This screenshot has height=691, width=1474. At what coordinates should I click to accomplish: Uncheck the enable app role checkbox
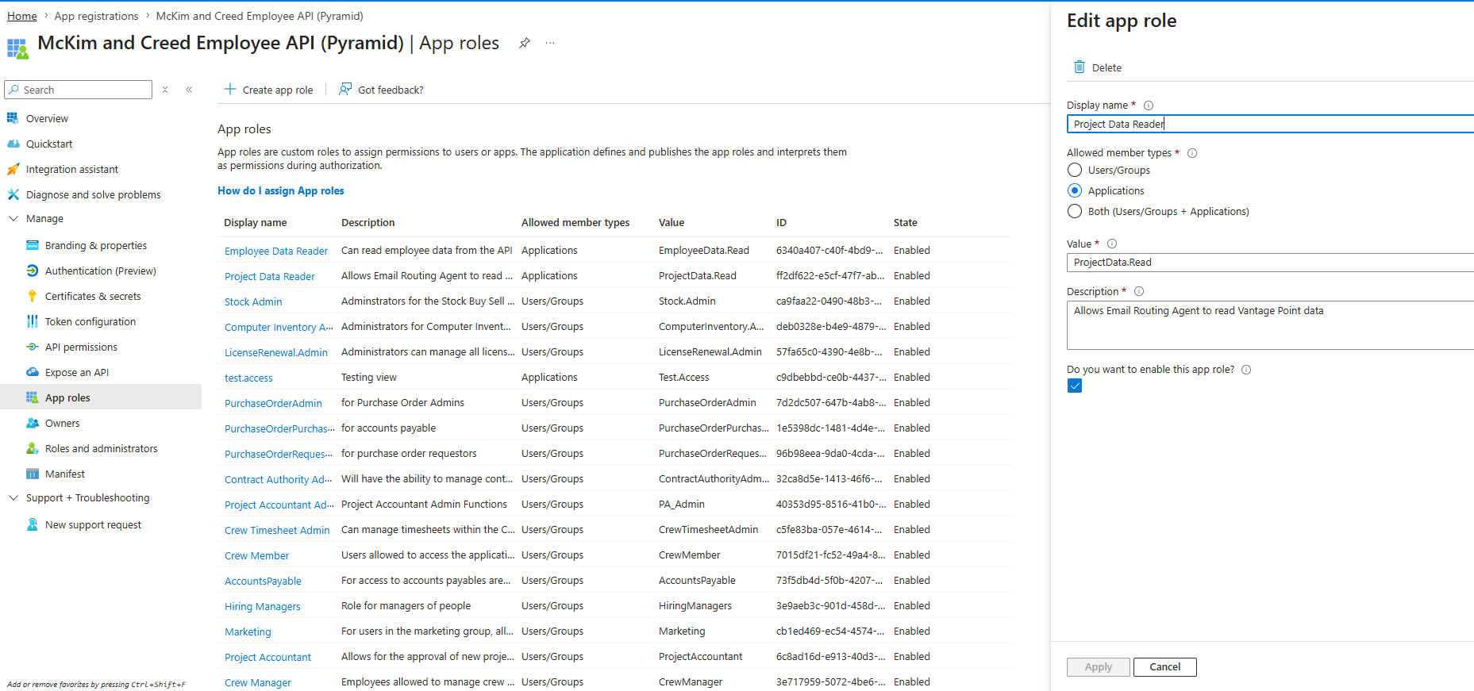[1075, 386]
